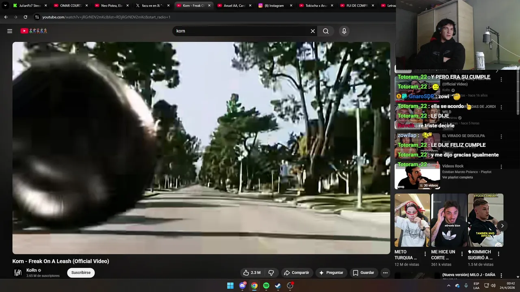Viewport: 520px width, 292px height.
Task: Open menu for ME HICE UN CORTE short
Action: pos(462,254)
